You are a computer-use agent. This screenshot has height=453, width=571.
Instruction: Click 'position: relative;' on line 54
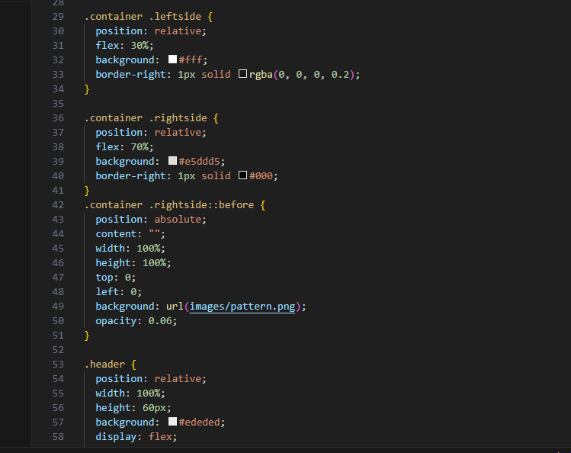[x=151, y=379]
